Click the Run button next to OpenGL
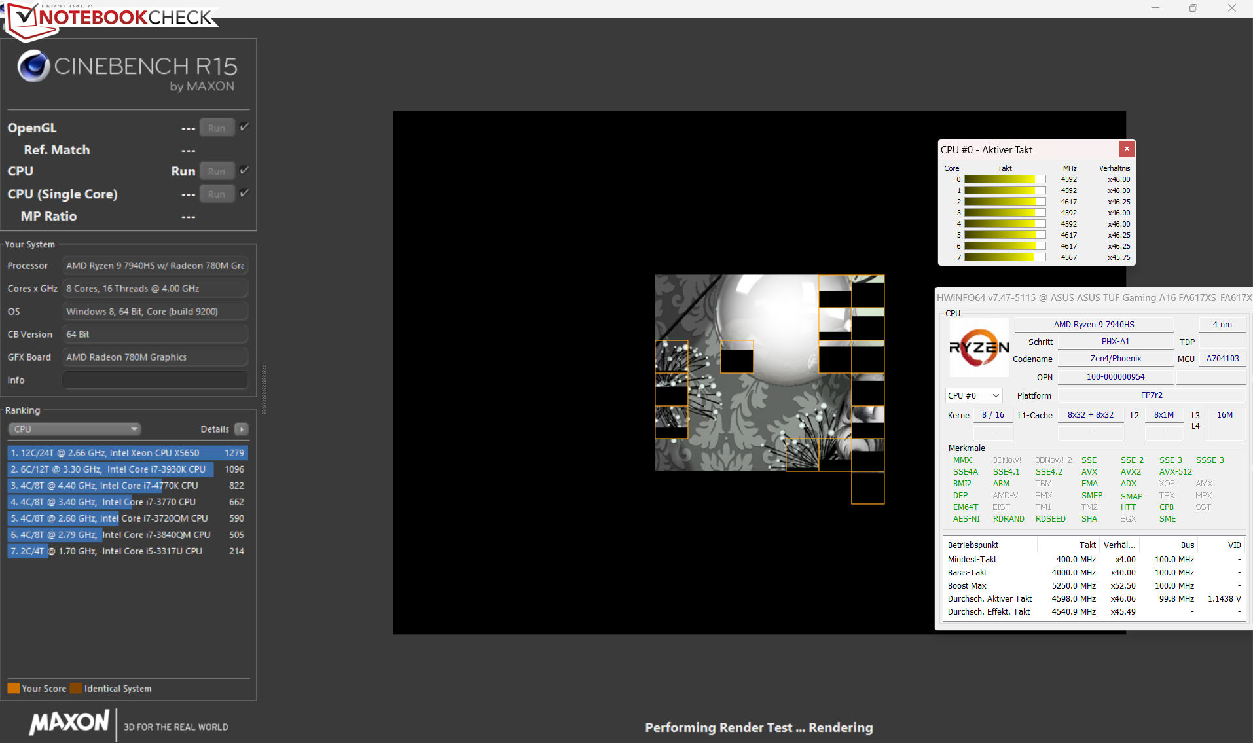Image resolution: width=1253 pixels, height=743 pixels. 217,128
